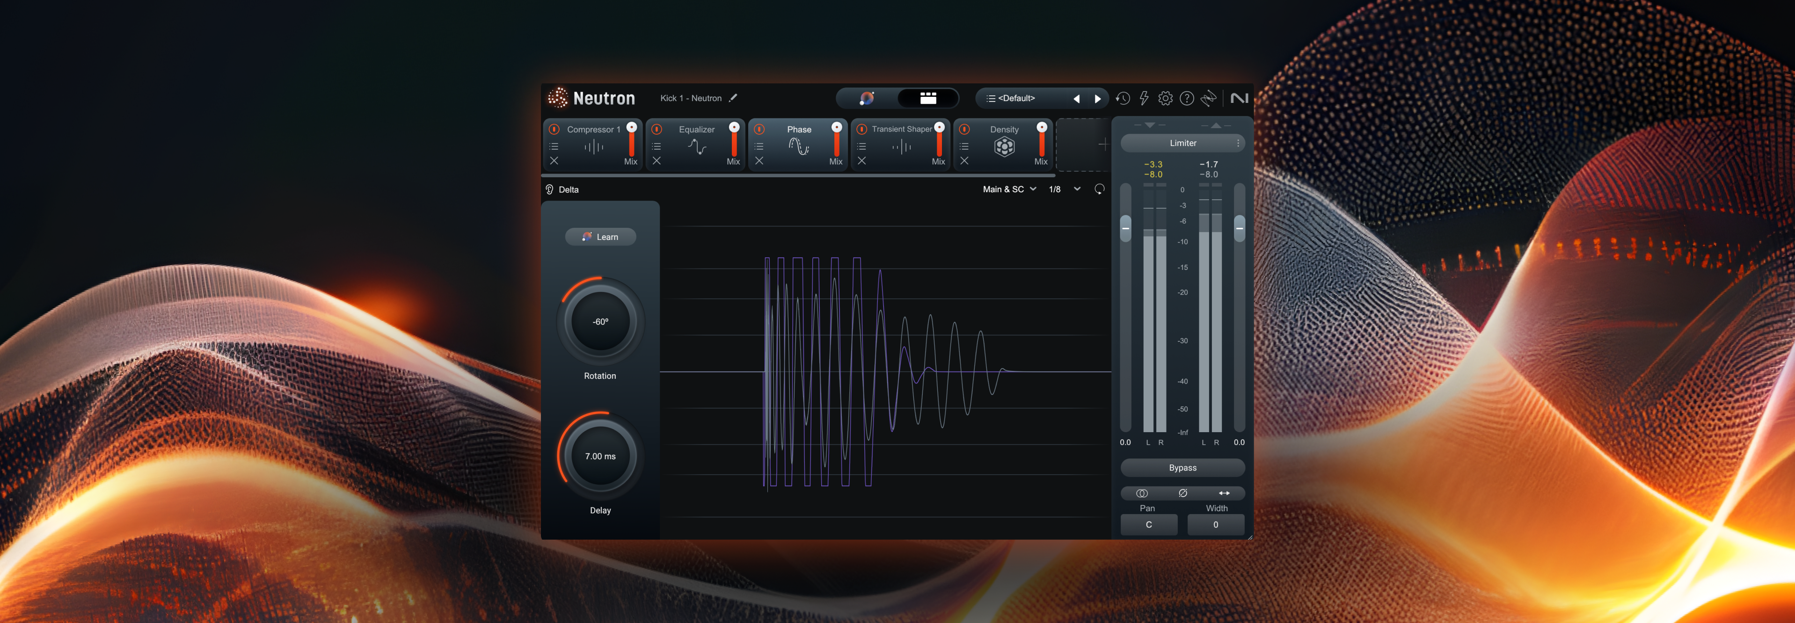Click the output section up triangle marker
The height and width of the screenshot is (623, 1795).
1216,125
